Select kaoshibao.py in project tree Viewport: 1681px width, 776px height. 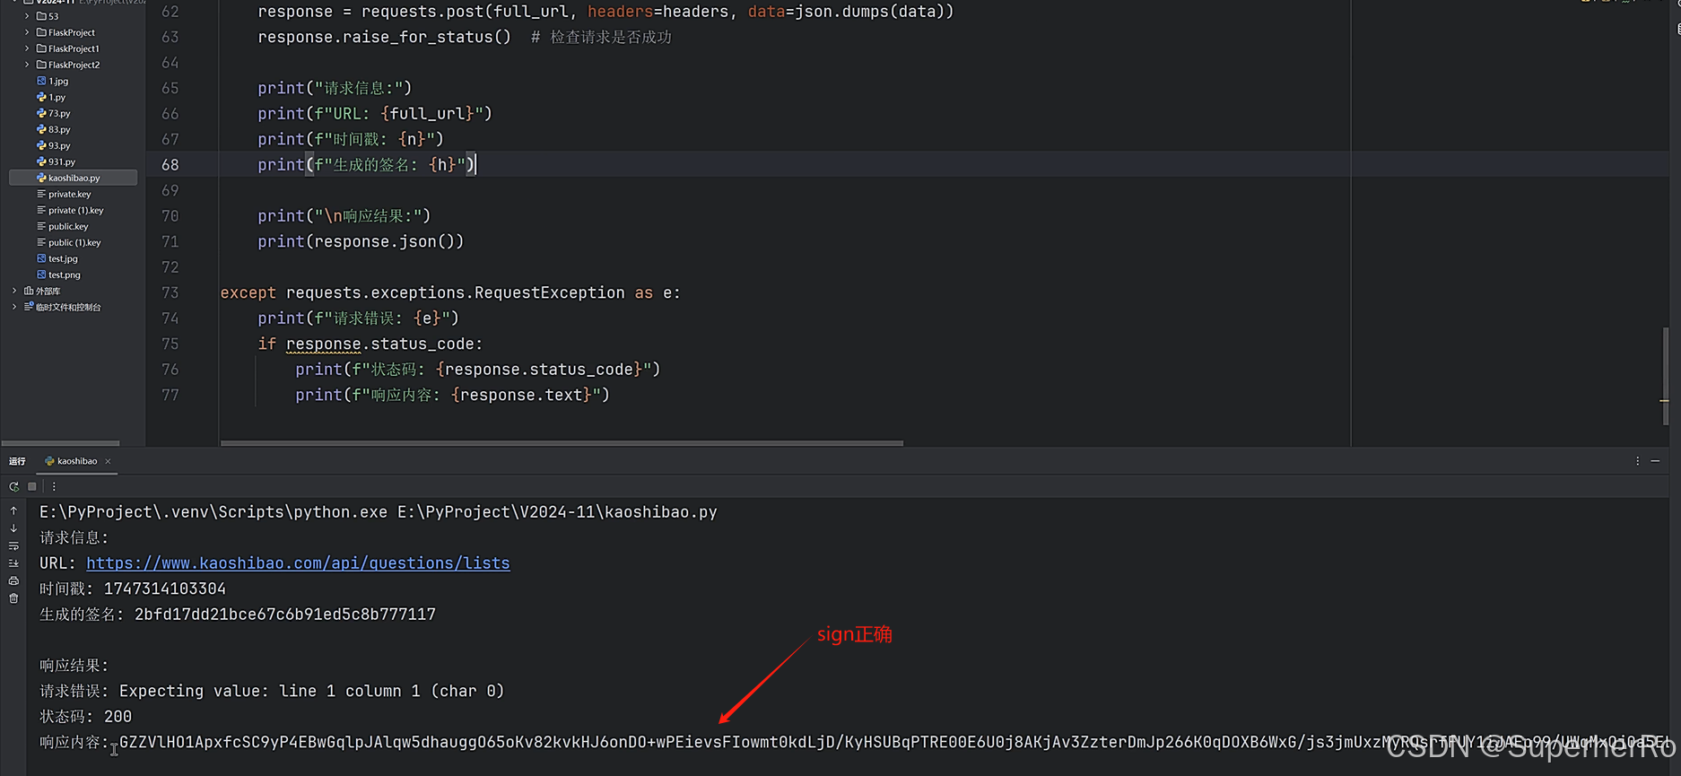pos(73,178)
